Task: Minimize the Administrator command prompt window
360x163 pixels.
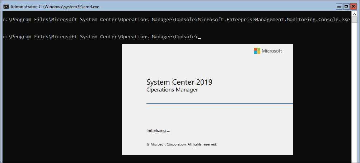Action: point(339,7)
